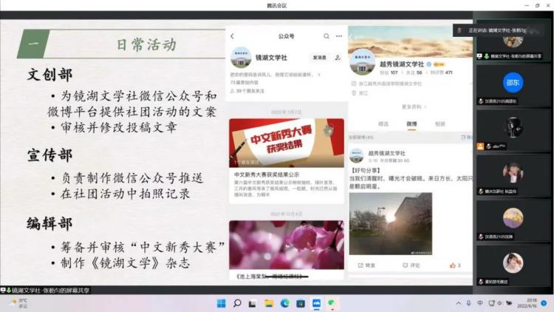Open File Explorer from the taskbar
Viewport: 554px width, 312px height.
tap(269, 303)
